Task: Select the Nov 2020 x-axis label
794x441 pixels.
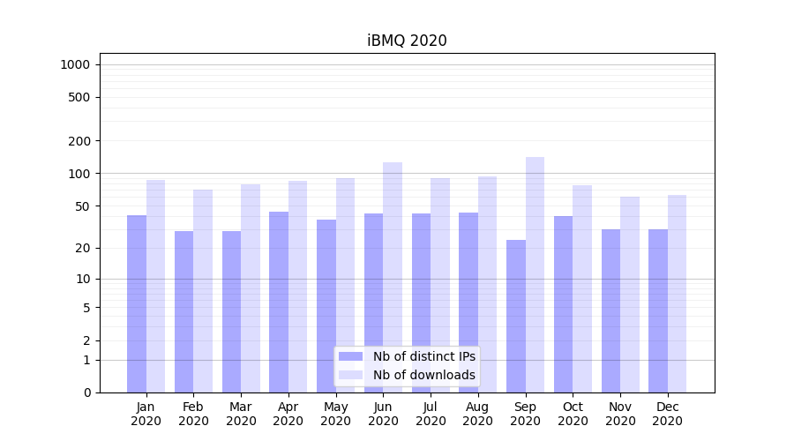Action: click(x=620, y=414)
